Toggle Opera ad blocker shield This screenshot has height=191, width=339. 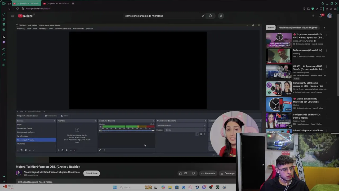313,8
